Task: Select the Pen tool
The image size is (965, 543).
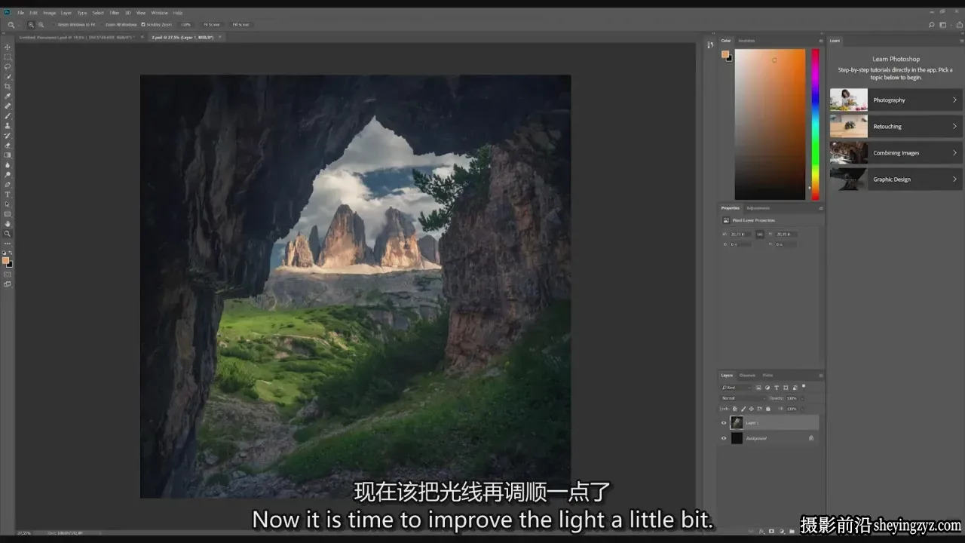Action: (x=8, y=184)
